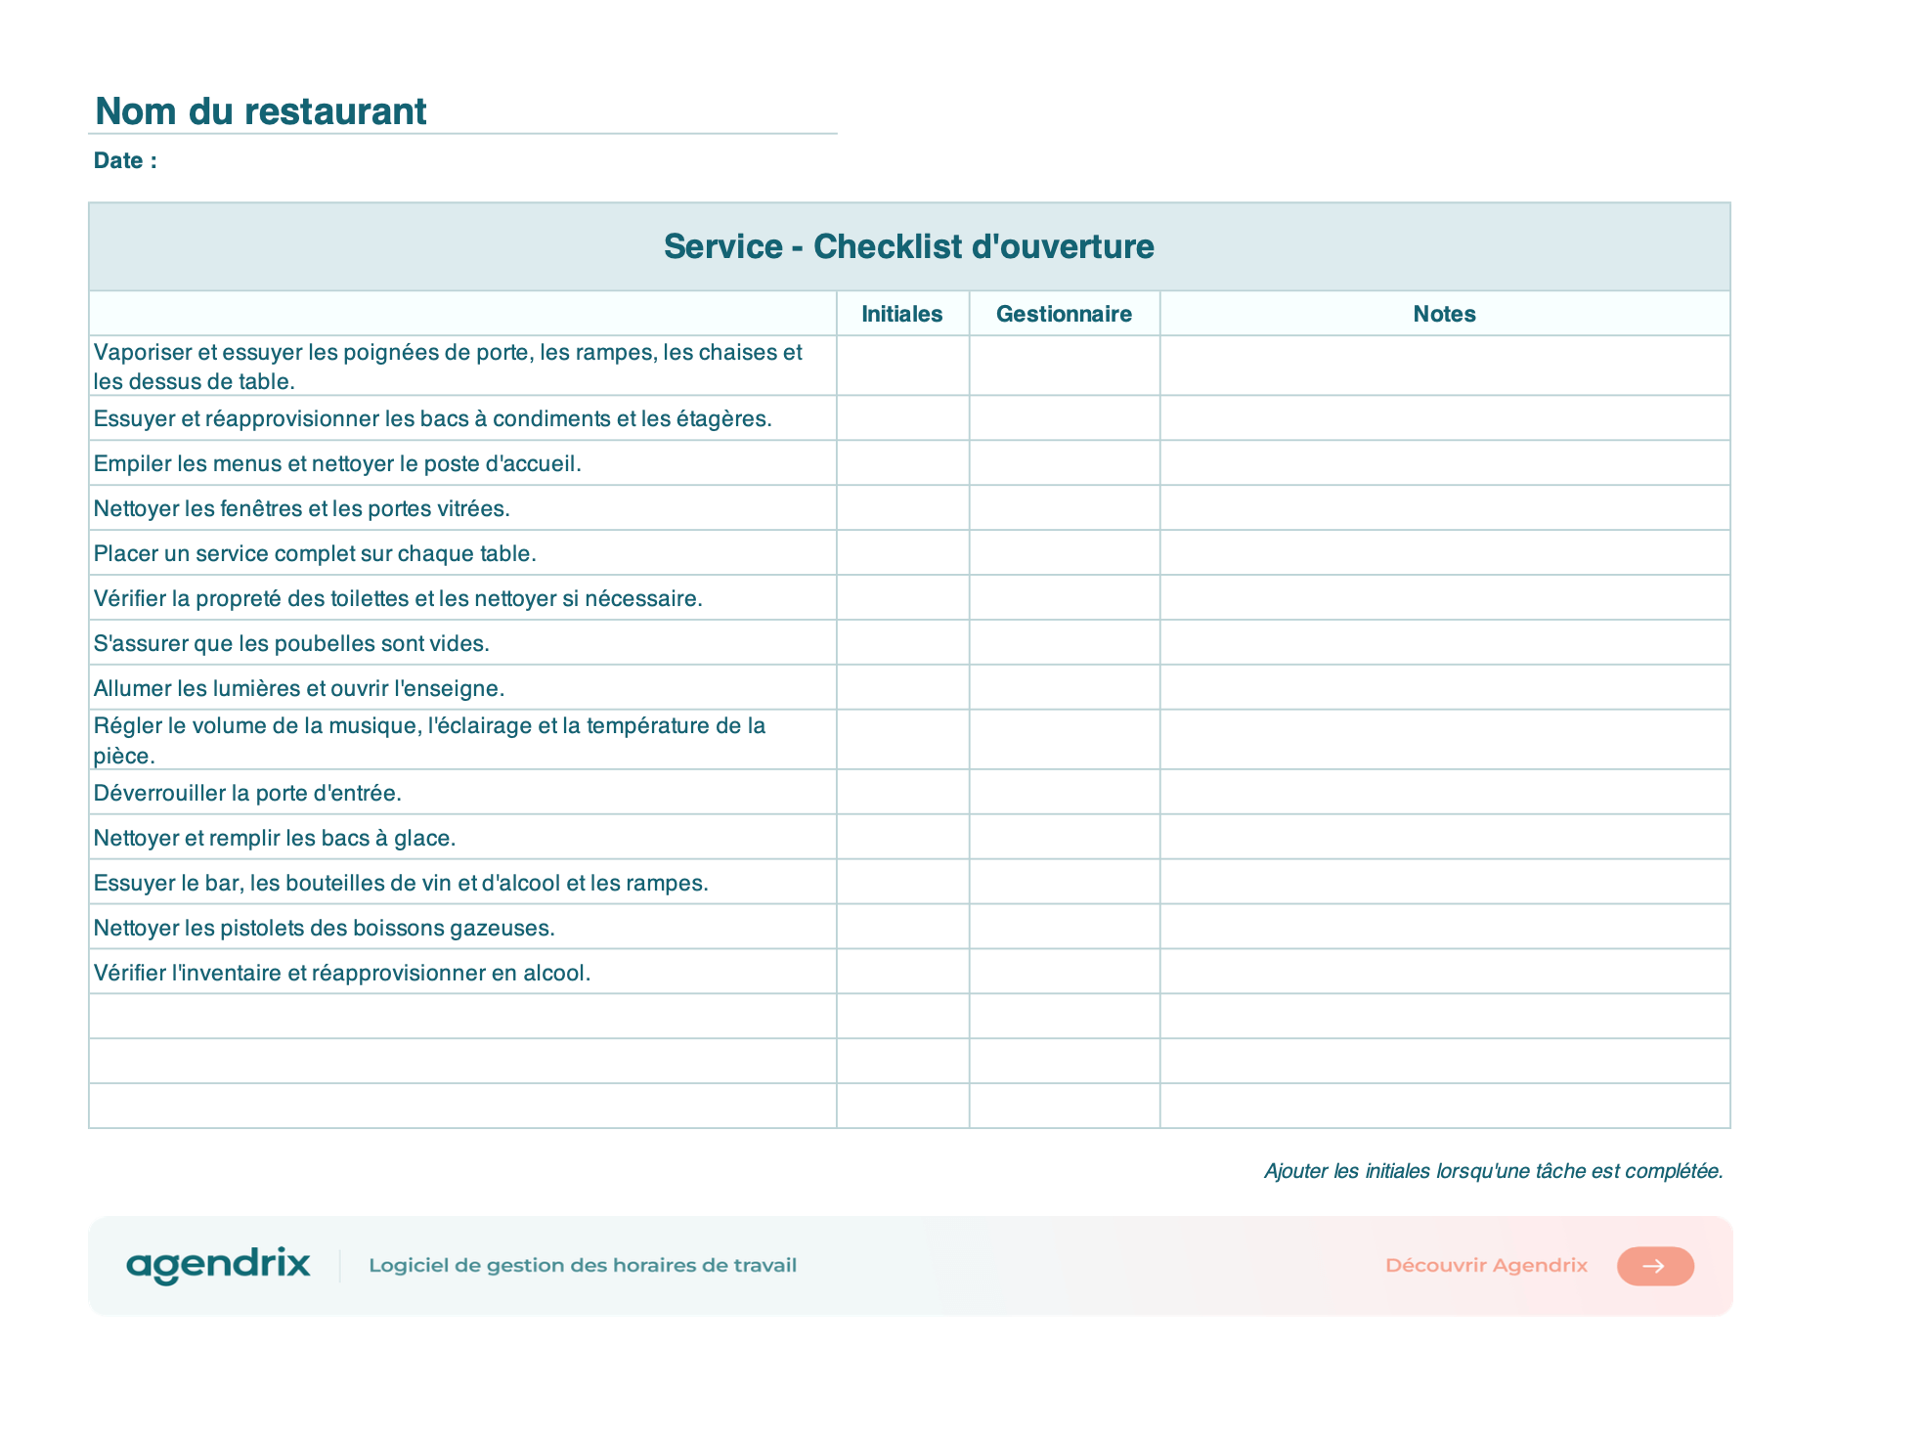Click Gestionnaire cell for S'assurer que les poubelles row

(x=1064, y=643)
